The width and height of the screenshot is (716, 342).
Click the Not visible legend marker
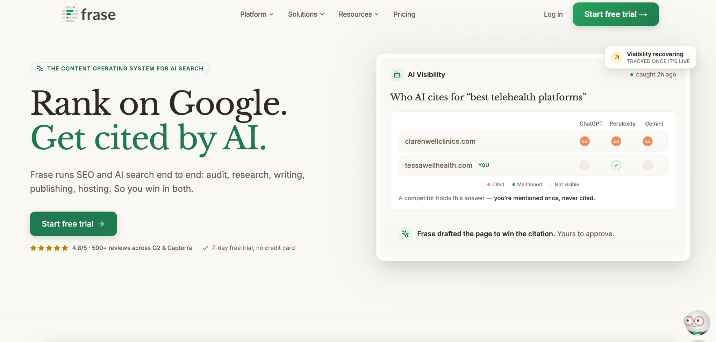551,185
